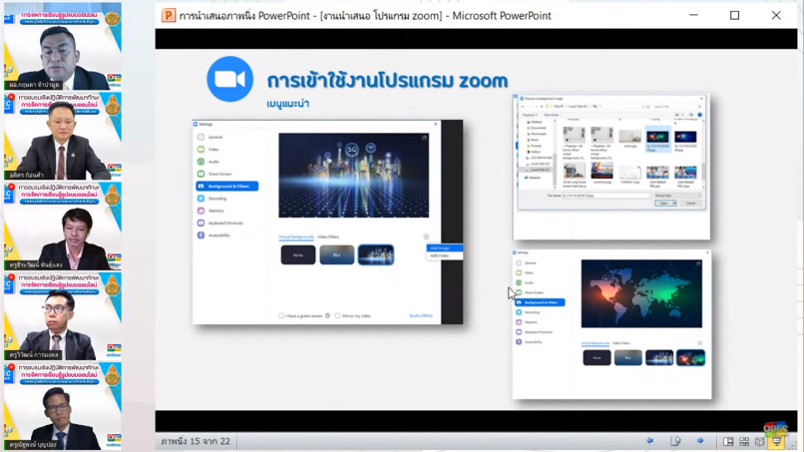Image resolution: width=804 pixels, height=452 pixels.
Task: Expand the arrow next to Open button
Action: (674, 204)
